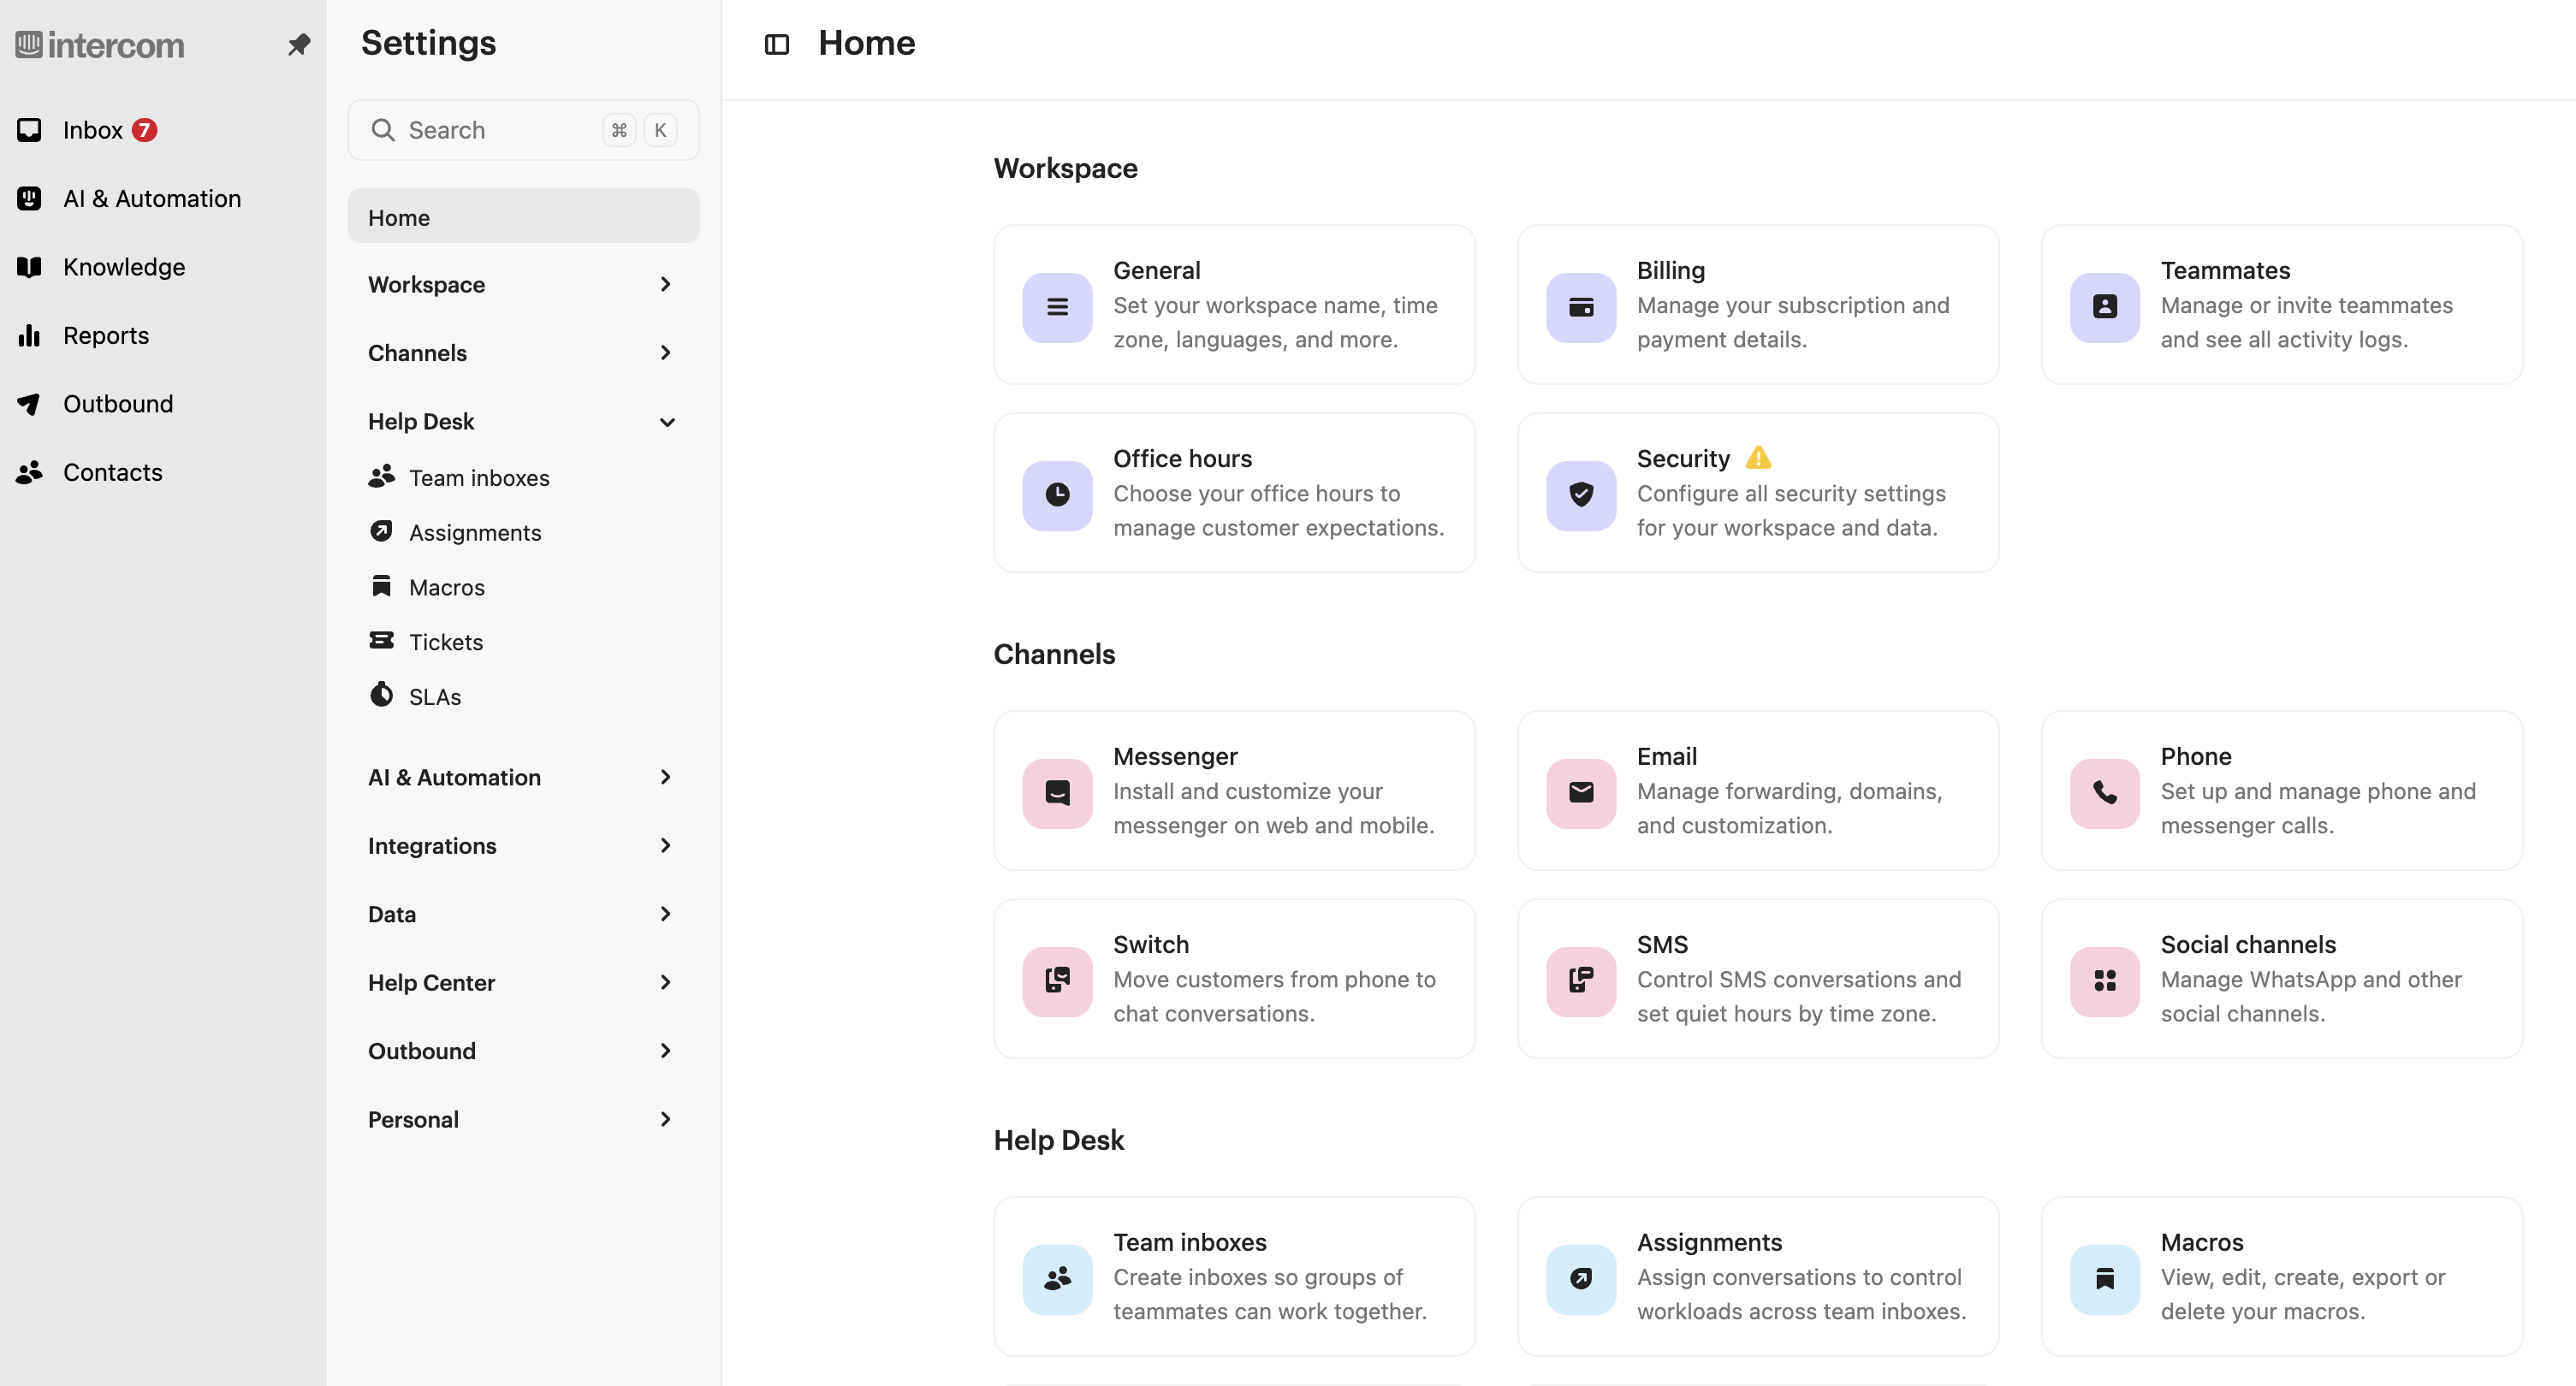Click the pin sidebar icon

[x=298, y=44]
